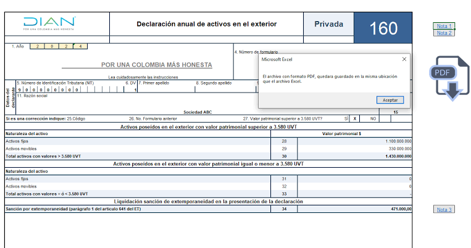Click the DIAN logo

tap(49, 23)
